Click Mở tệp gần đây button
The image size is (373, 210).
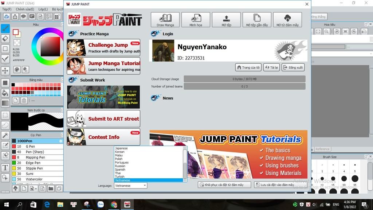(x=257, y=20)
